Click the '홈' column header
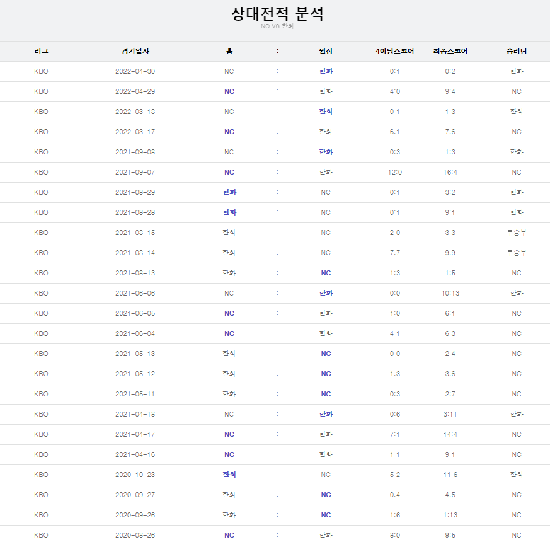This screenshot has width=550, height=542. (229, 51)
